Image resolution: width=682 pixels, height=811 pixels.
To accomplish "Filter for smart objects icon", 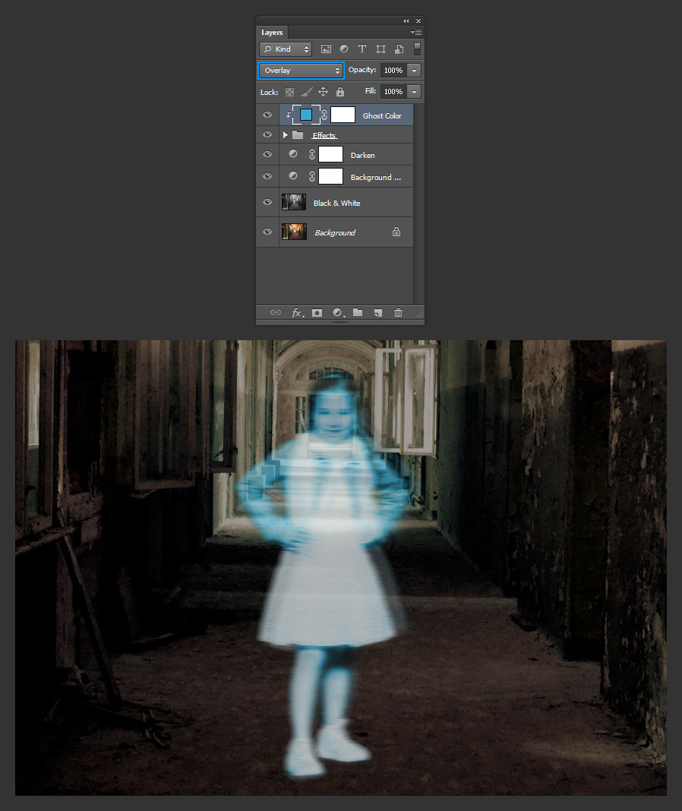I will (399, 49).
